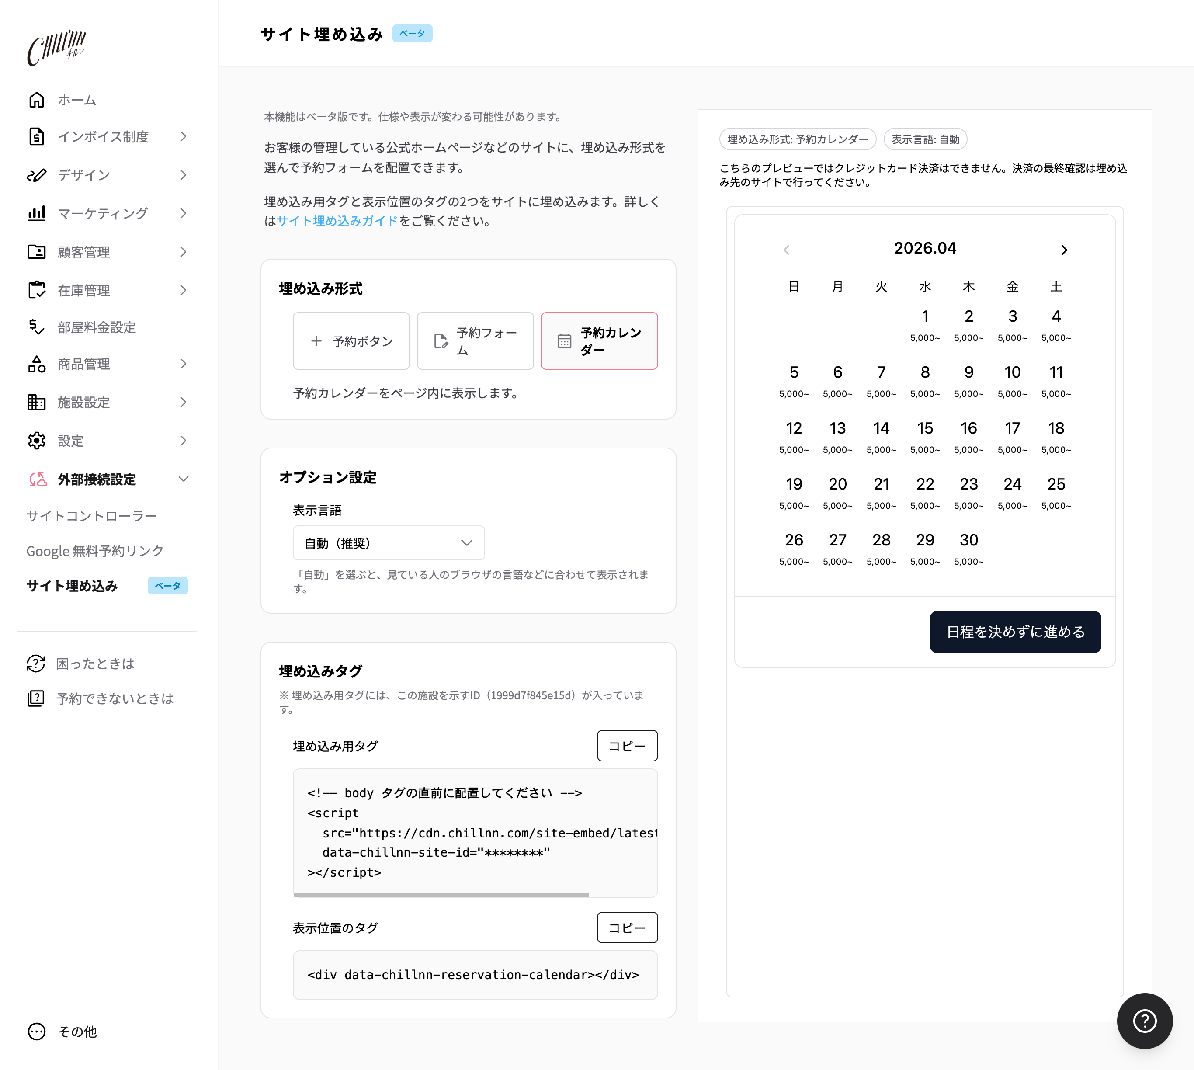This screenshot has height=1070, width=1194.
Task: Select the 予約カレンダー embed format
Action: pyautogui.click(x=599, y=341)
